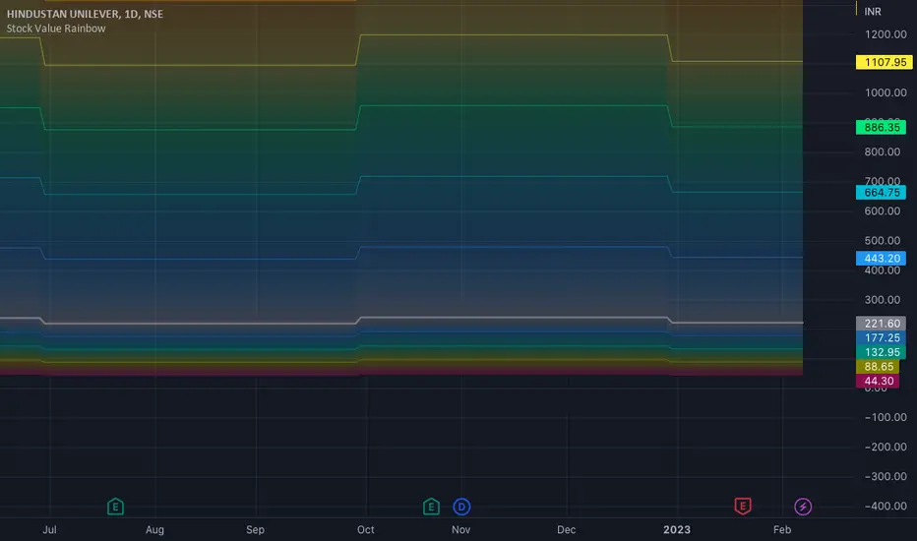Select the 664.75 cyan price label
917x541 pixels.
click(881, 193)
